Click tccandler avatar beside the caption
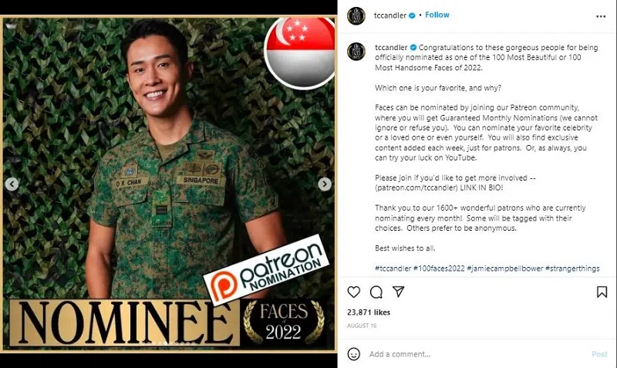Screen dimensions: 617x368 356,52
